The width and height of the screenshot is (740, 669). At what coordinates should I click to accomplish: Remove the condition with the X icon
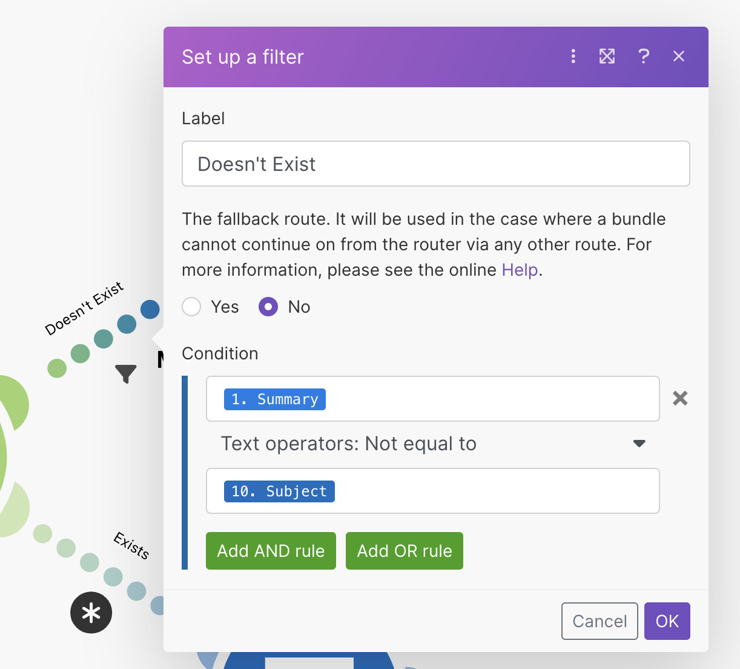pos(680,398)
